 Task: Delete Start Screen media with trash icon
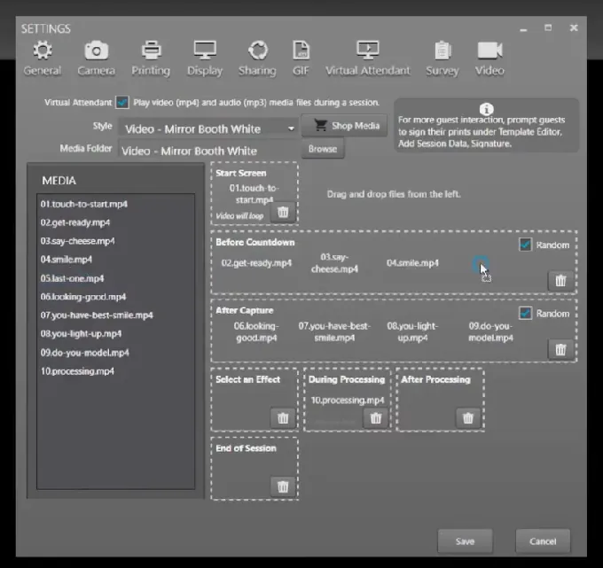coord(283,212)
